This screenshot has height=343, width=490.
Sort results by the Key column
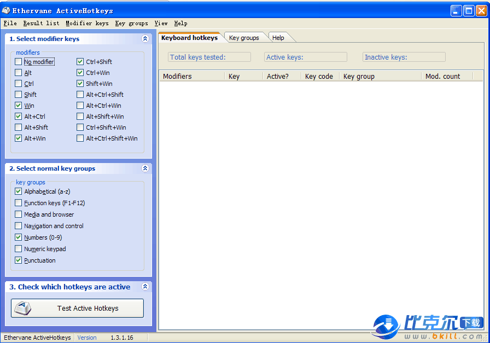click(244, 76)
